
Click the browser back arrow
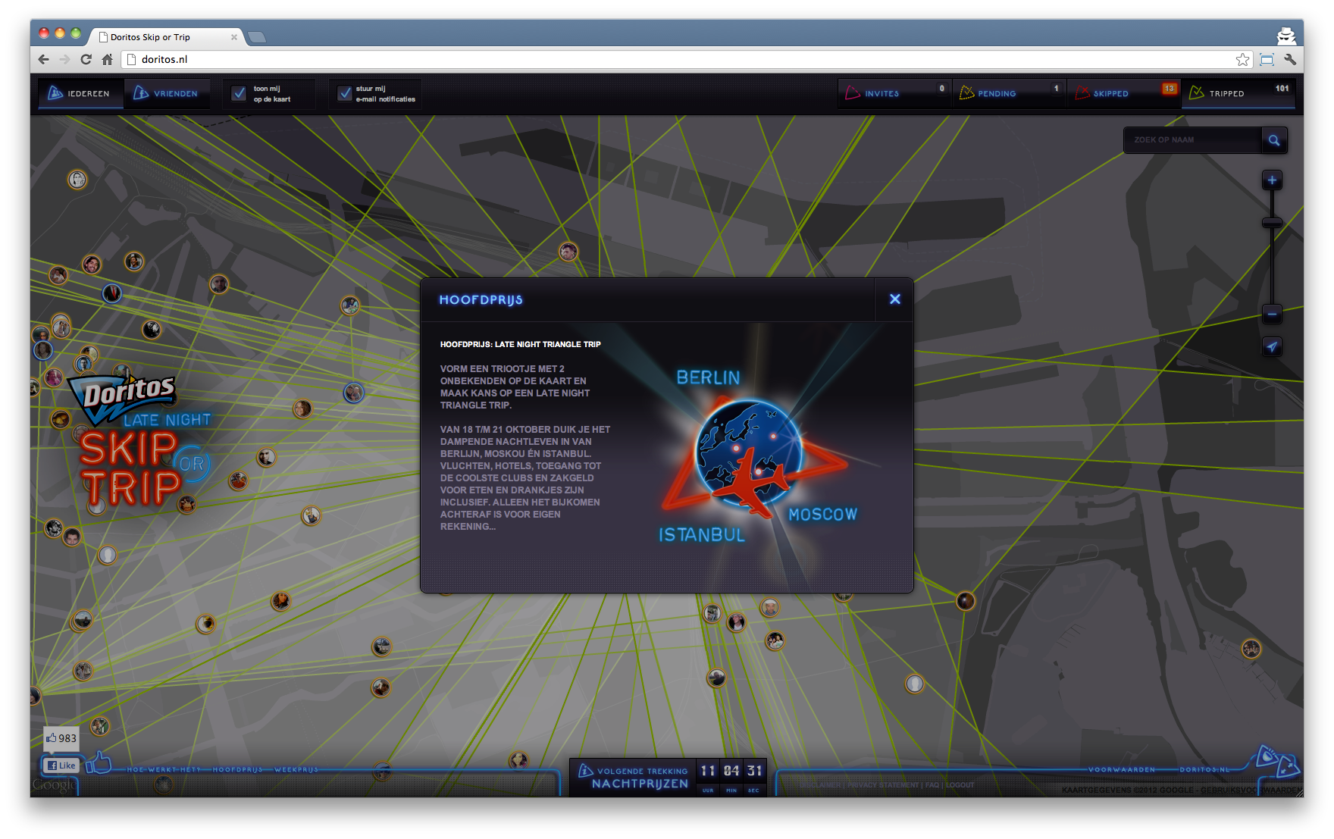click(x=44, y=59)
